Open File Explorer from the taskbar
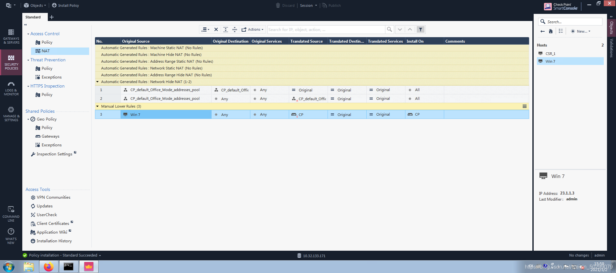This screenshot has width=616, height=273. pos(29,267)
